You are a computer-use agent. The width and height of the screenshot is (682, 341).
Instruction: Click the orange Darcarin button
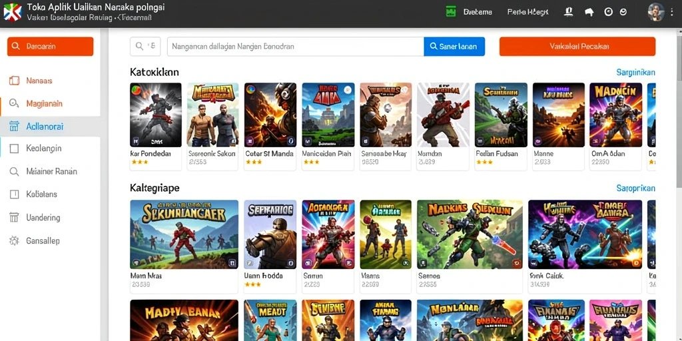(x=51, y=47)
